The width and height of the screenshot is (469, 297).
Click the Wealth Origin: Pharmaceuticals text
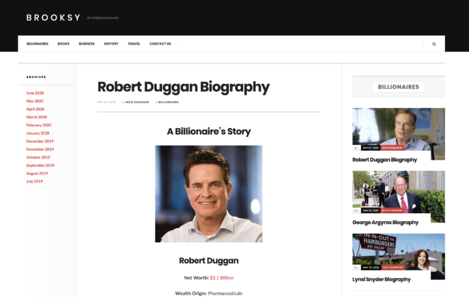[209, 293]
